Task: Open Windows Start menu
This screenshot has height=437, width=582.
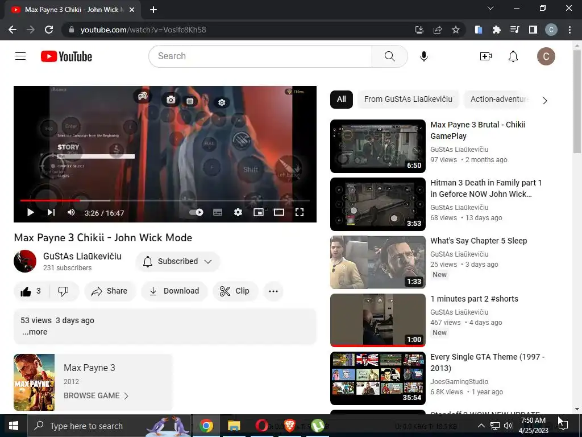Action: (x=14, y=426)
